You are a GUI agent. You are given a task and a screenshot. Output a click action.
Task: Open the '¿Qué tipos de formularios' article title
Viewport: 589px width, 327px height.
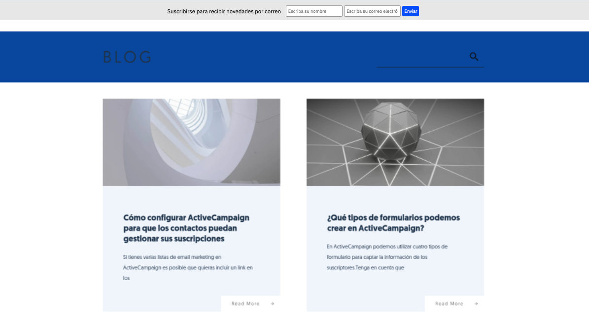[393, 223]
